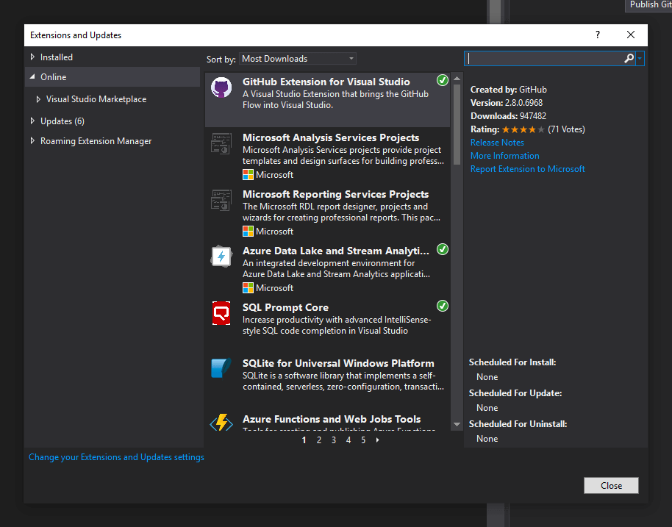The image size is (672, 527).
Task: Click the Downloads: 947482 text
Action: (508, 116)
